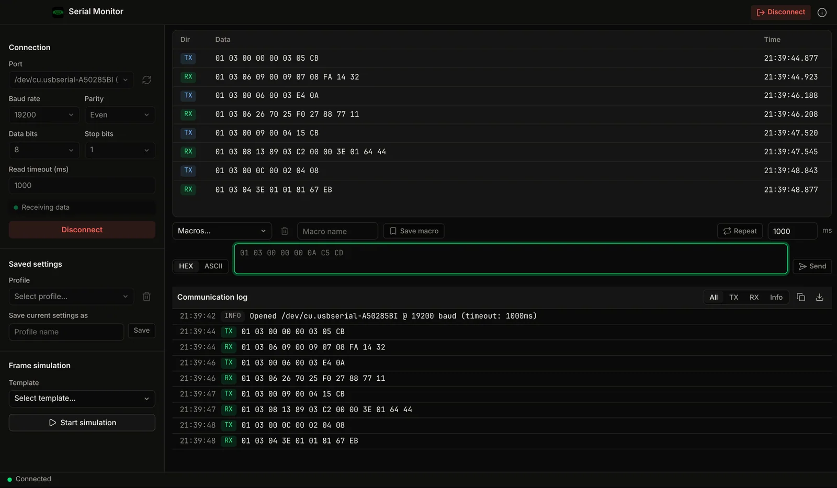Viewport: 837px width, 488px height.
Task: Select the table row timed 21:39:44.923
Action: tap(502, 77)
